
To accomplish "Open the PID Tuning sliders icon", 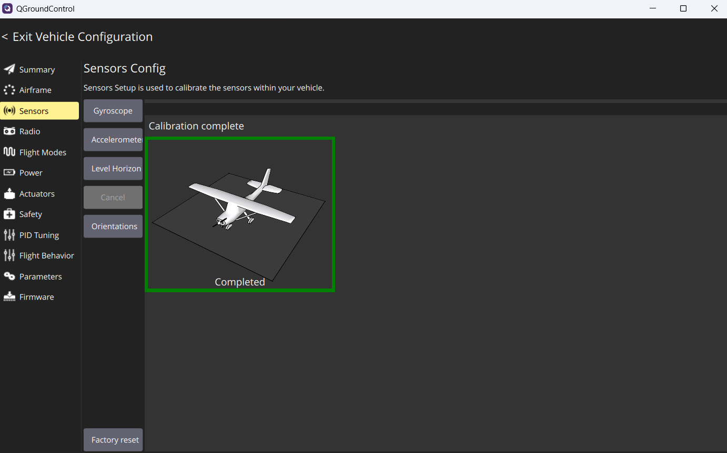I will click(9, 235).
